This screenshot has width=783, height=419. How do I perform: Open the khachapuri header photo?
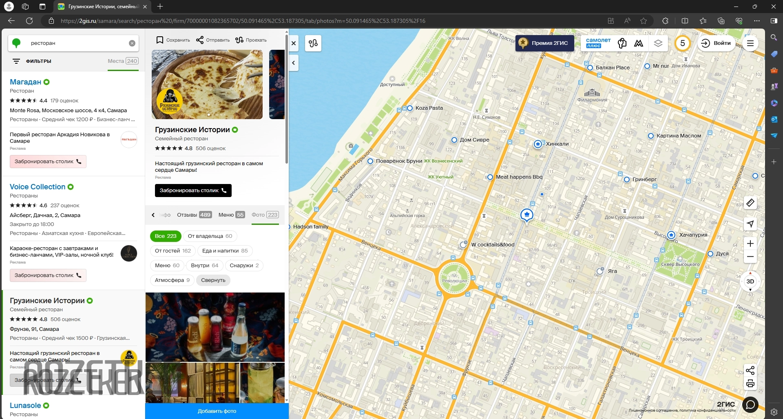(x=207, y=84)
